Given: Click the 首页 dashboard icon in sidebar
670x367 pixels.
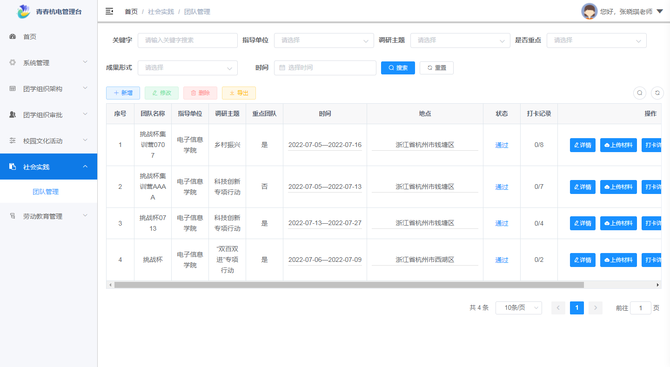Looking at the screenshot, I should [x=13, y=37].
